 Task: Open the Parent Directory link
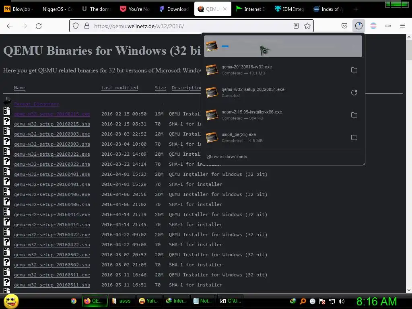pyautogui.click(x=36, y=104)
